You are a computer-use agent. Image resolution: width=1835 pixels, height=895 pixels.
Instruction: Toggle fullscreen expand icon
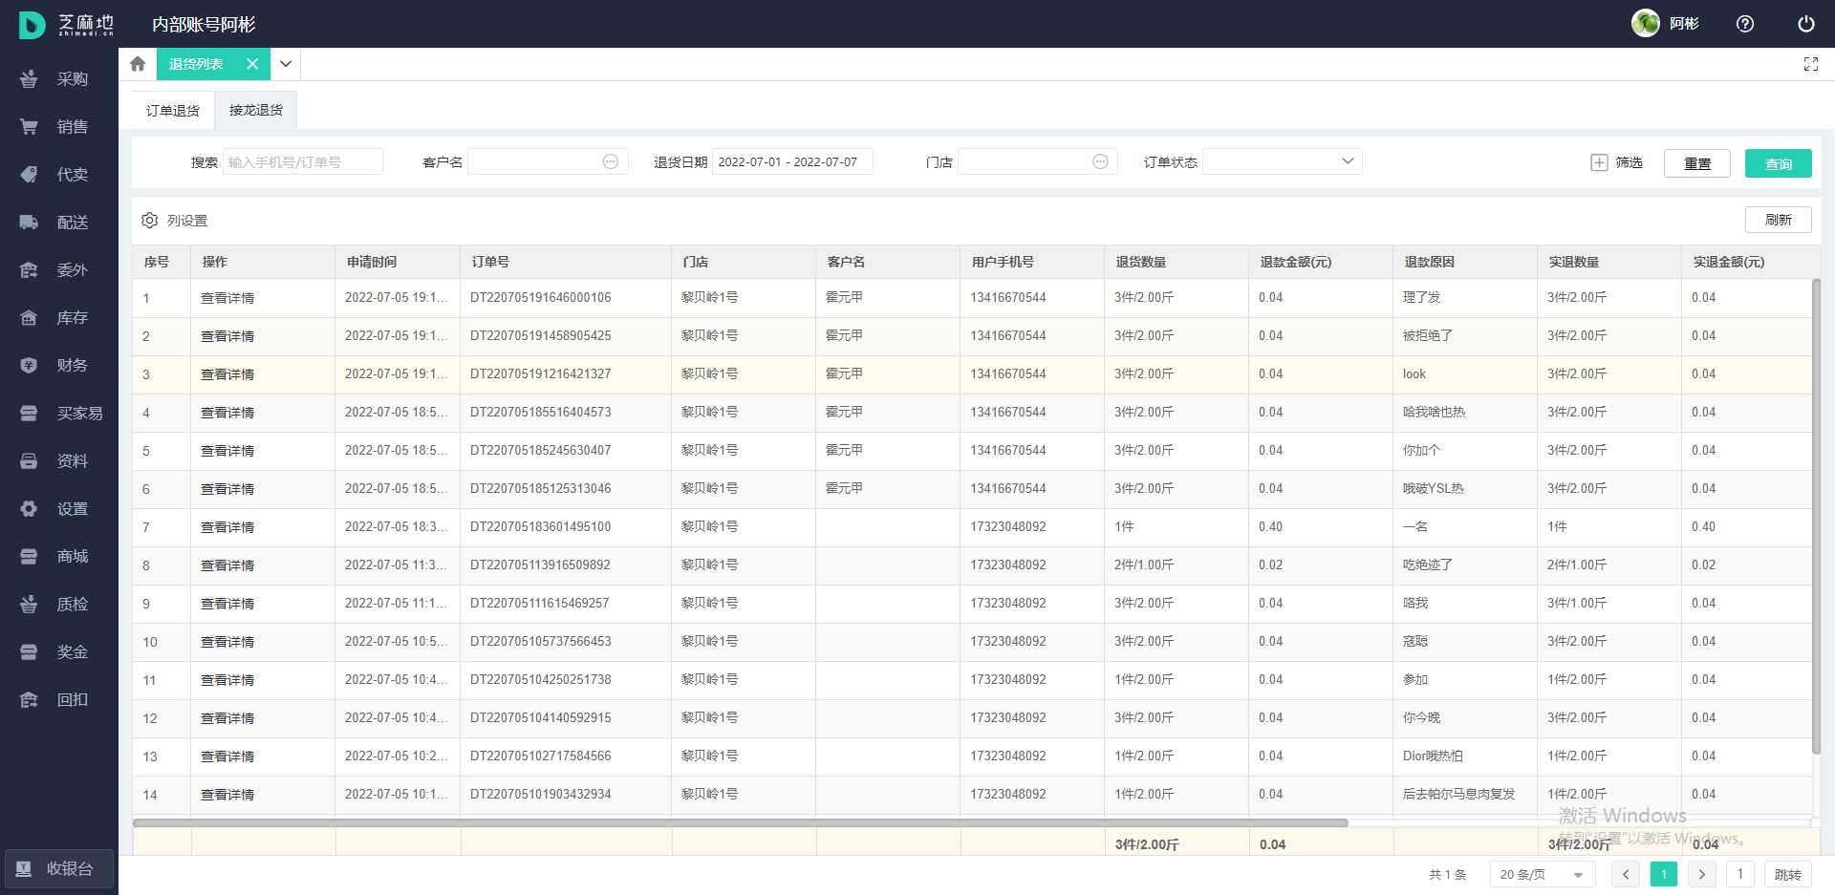[x=1811, y=64]
